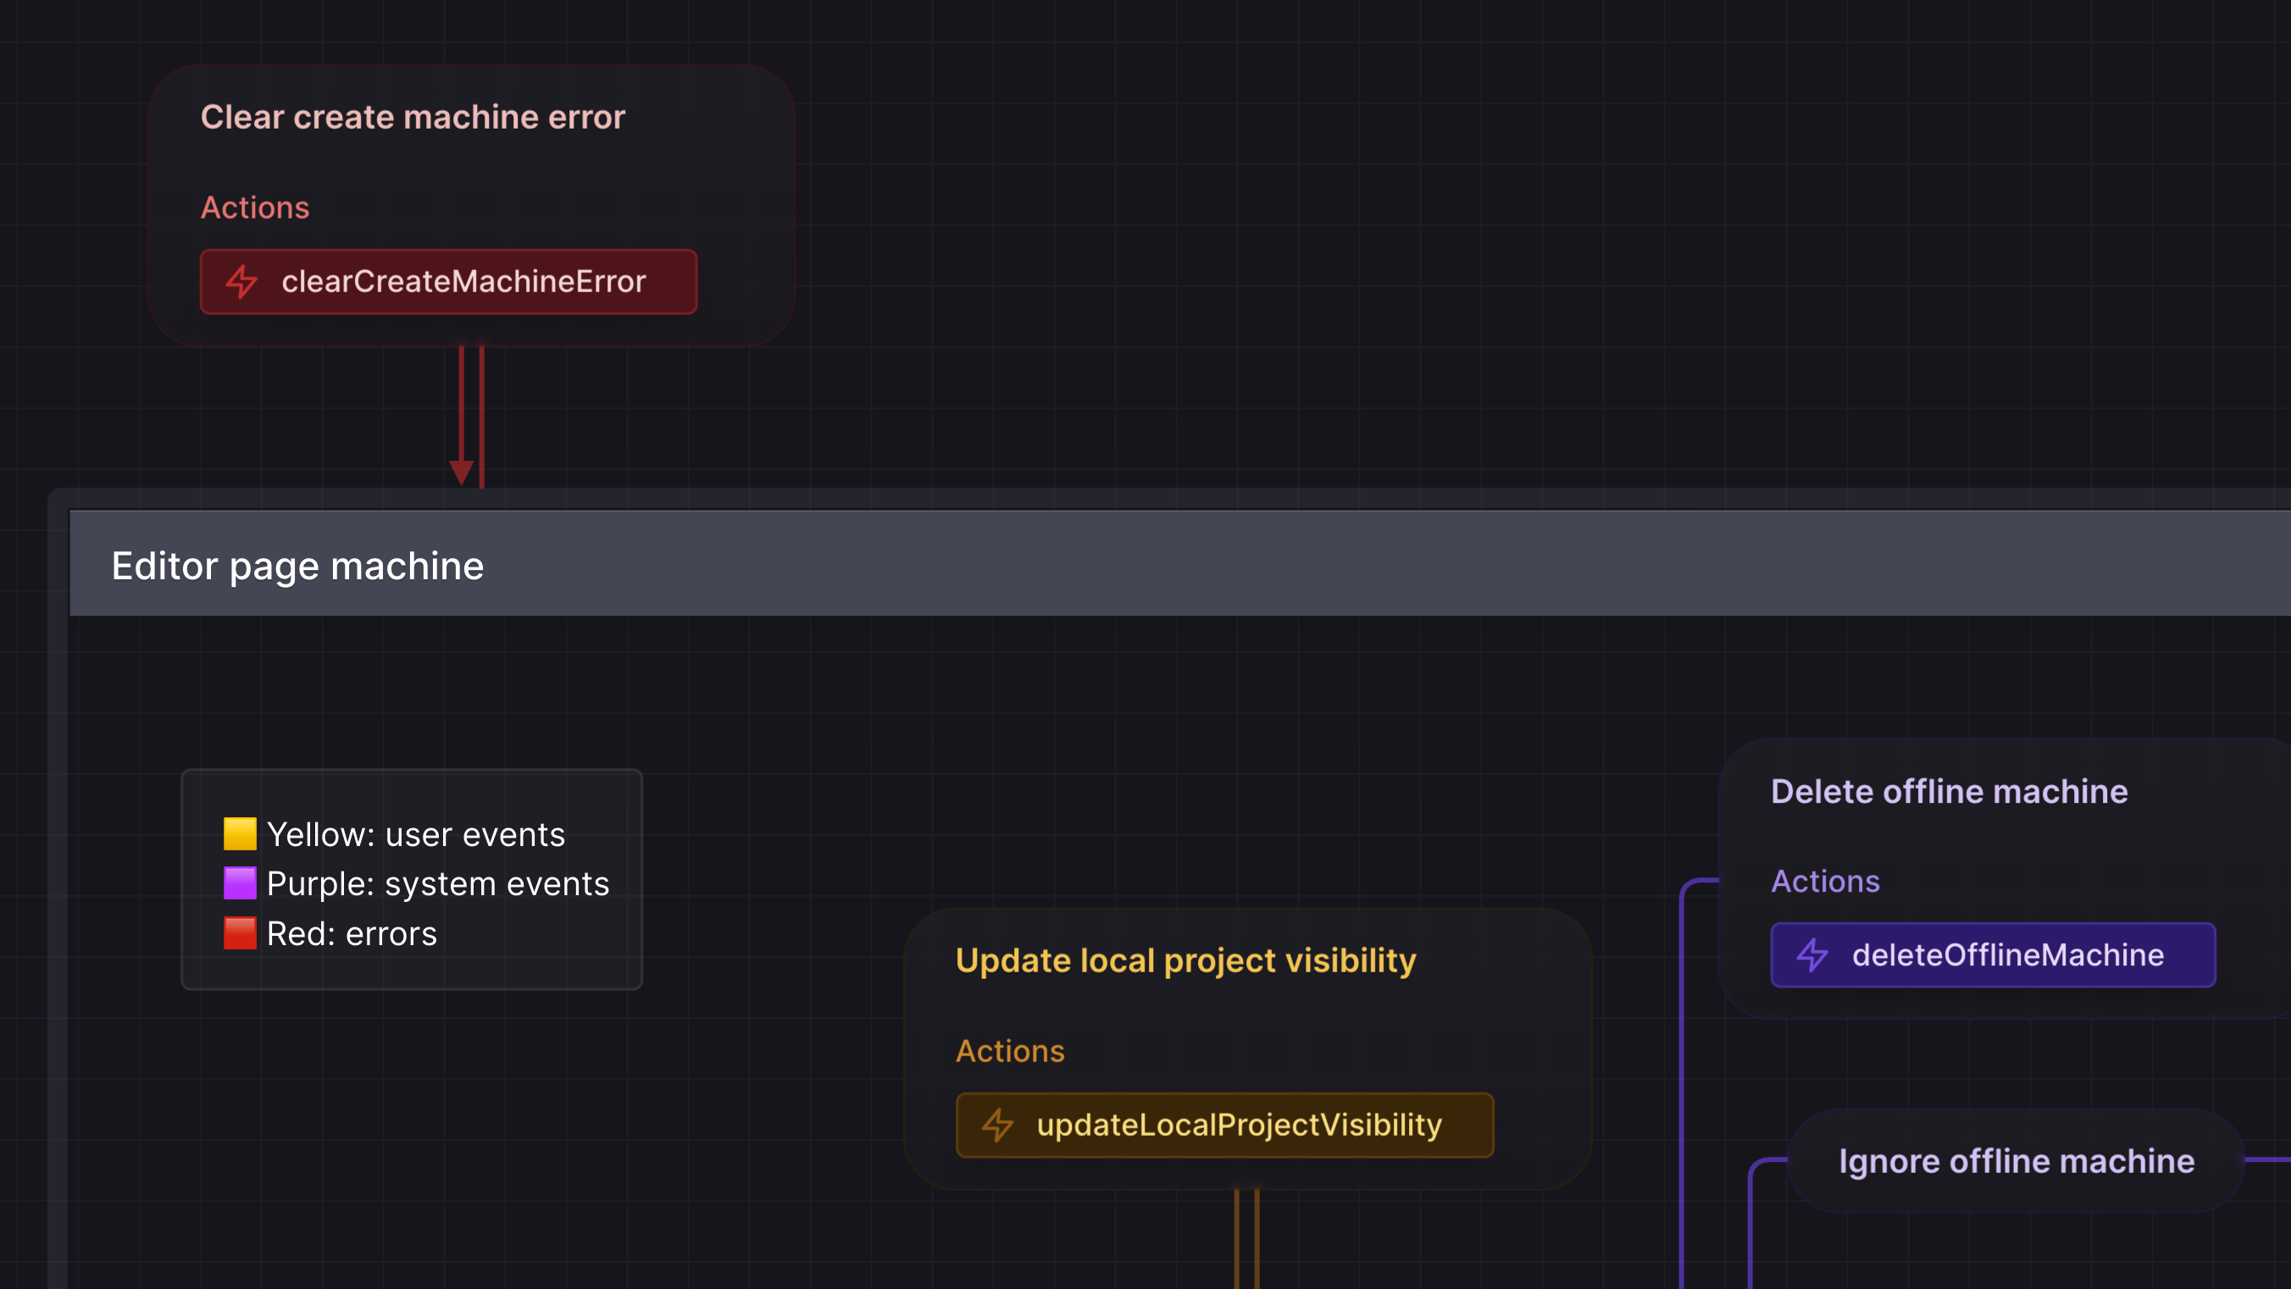Click the Actions label in Clear create machine error
2291x1289 pixels.
tap(255, 207)
